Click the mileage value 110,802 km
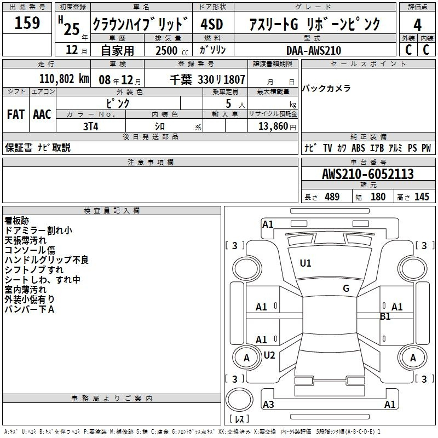This screenshot has width=438, height=438. pos(64,79)
